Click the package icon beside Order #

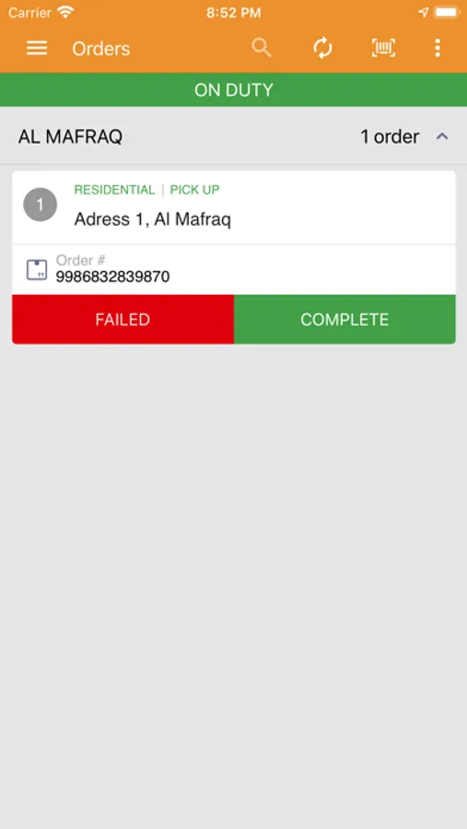coord(37,270)
